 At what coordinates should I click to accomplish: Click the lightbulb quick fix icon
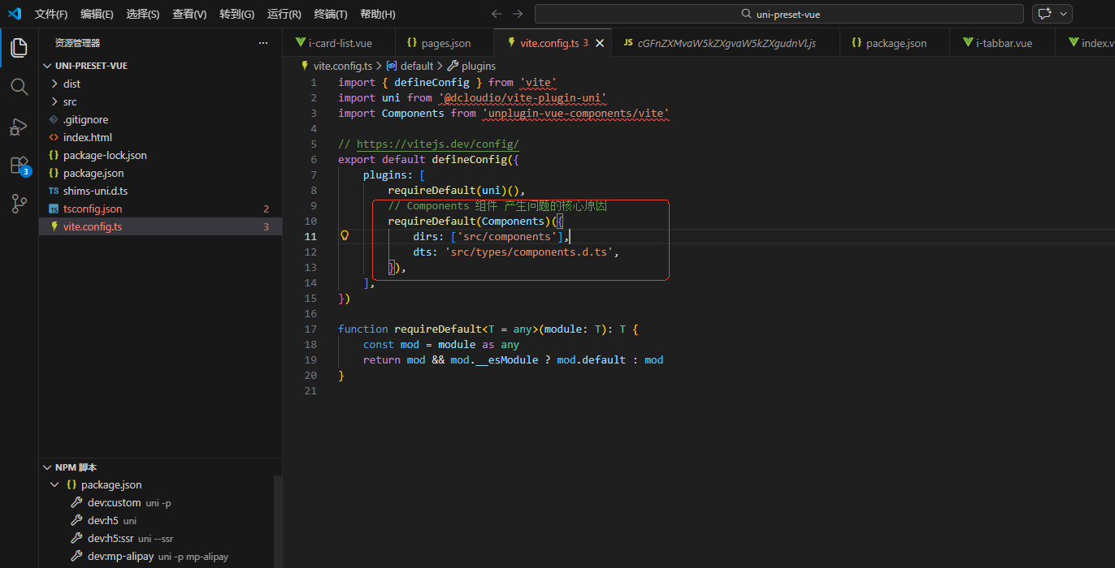(x=345, y=236)
